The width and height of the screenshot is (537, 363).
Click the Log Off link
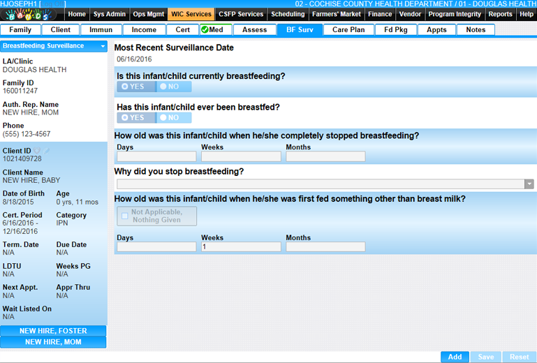[53, 4]
